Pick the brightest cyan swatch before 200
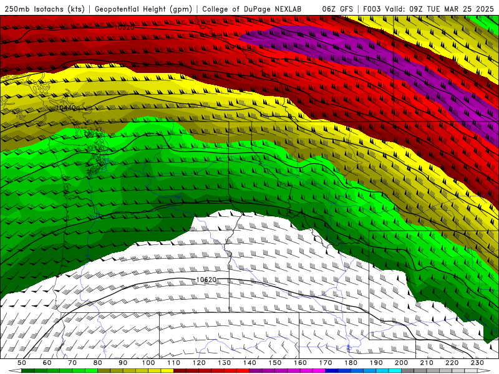 pos(395,371)
